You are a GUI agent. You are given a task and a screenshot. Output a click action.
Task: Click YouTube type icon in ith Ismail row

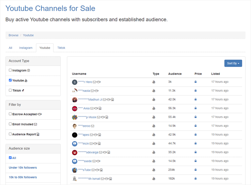pyautogui.click(x=154, y=179)
